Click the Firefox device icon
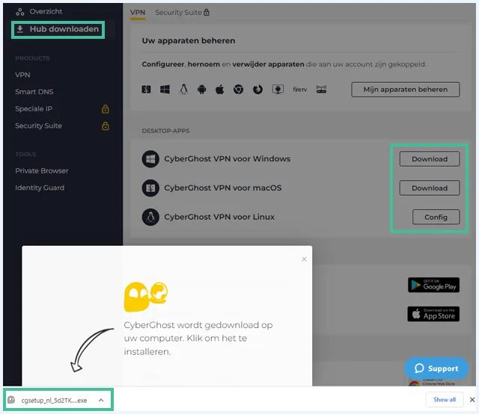Viewport: 479px width, 414px height. (x=257, y=90)
